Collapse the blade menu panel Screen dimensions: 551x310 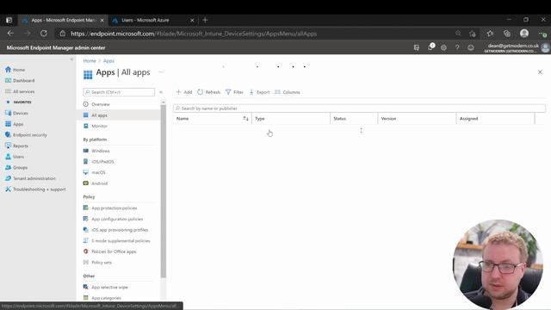pos(161,92)
